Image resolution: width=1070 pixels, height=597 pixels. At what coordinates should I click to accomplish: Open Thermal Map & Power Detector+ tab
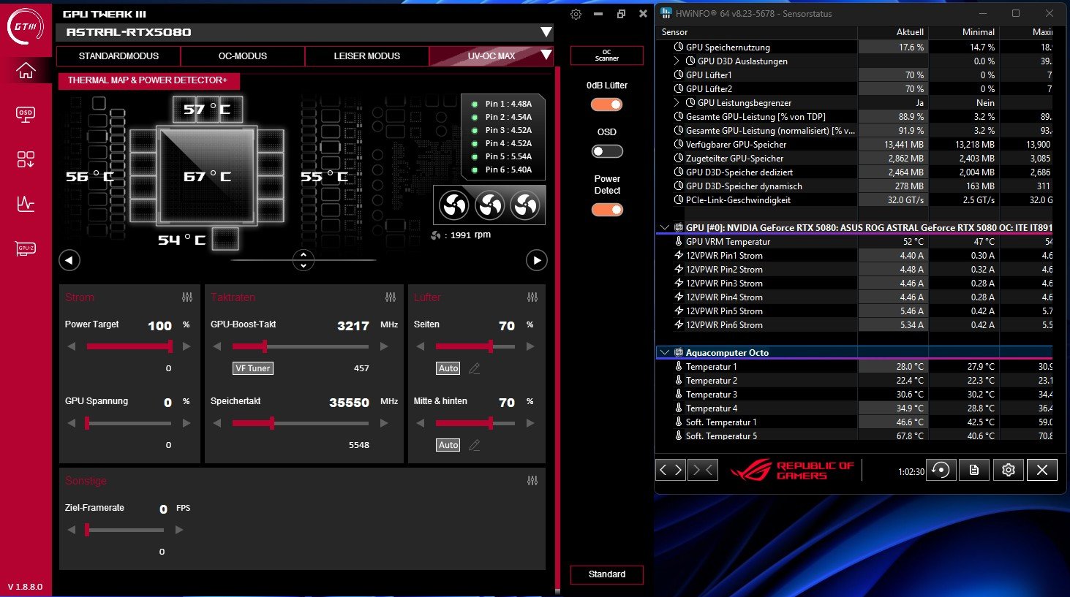pyautogui.click(x=148, y=80)
